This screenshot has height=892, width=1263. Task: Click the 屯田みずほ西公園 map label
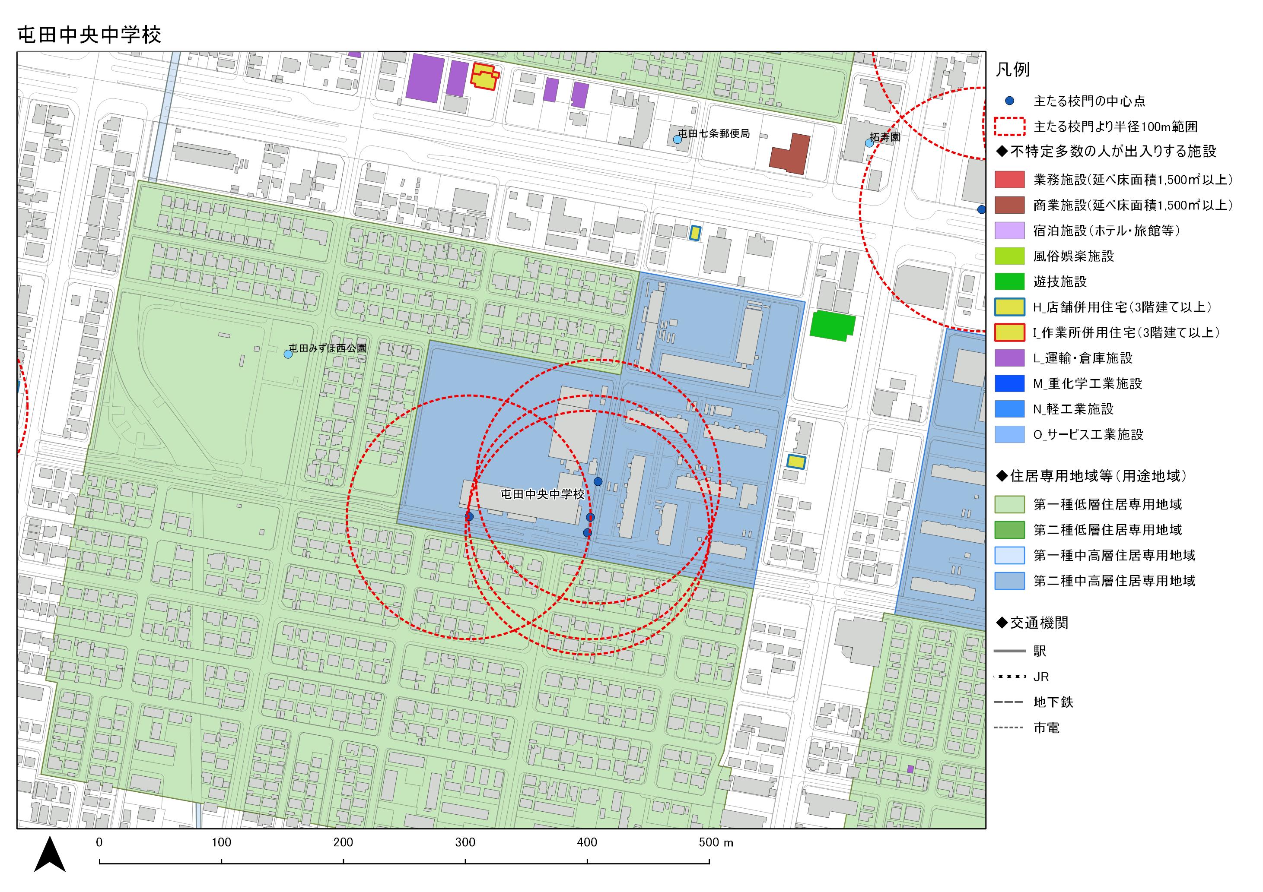pos(328,348)
